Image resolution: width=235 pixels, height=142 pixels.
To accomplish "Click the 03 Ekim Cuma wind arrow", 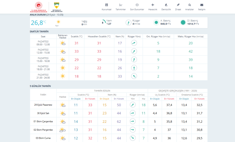I will pyautogui.click(x=133, y=138).
